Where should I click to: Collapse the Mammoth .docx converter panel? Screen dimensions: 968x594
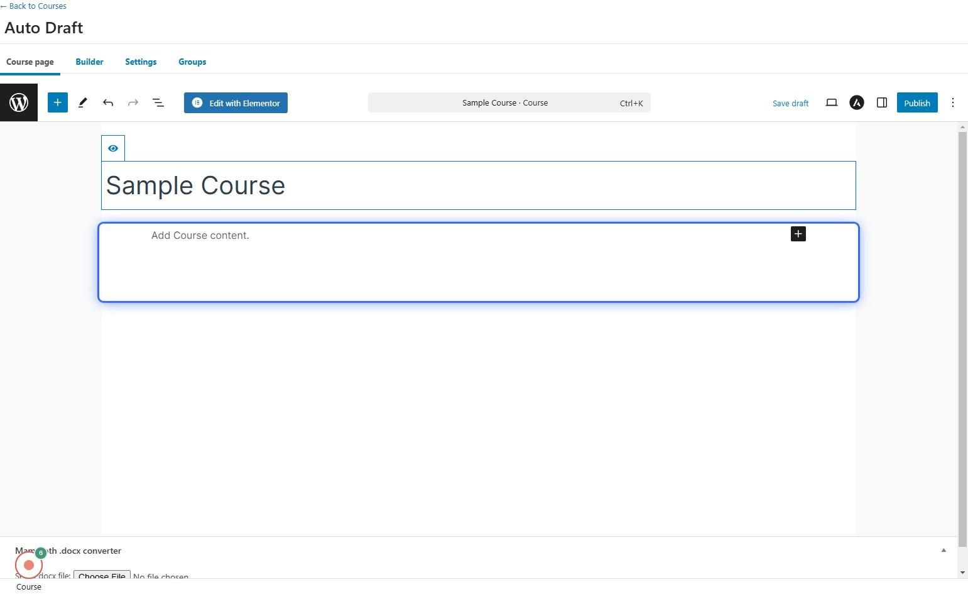[943, 551]
